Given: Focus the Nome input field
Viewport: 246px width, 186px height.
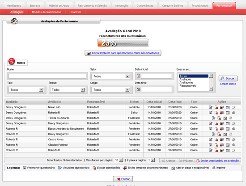Looking at the screenshot, I should pyautogui.click(x=47, y=76).
